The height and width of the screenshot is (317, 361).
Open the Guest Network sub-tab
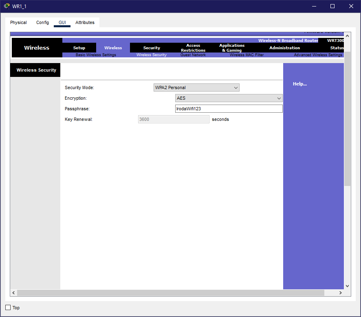click(x=193, y=55)
